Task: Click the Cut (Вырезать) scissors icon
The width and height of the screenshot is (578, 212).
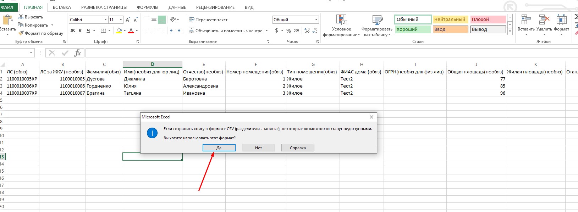Action: tap(21, 17)
